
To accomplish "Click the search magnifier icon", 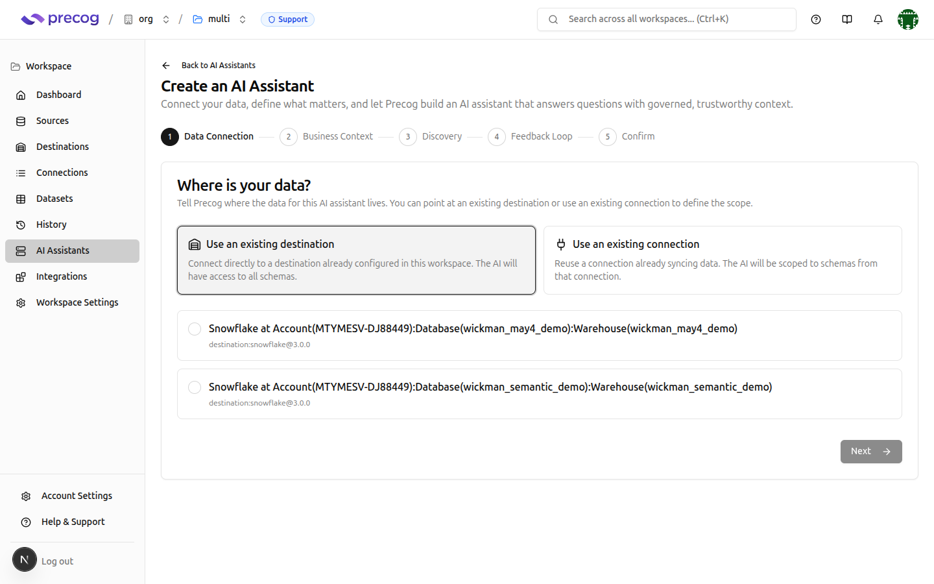I will (553, 19).
